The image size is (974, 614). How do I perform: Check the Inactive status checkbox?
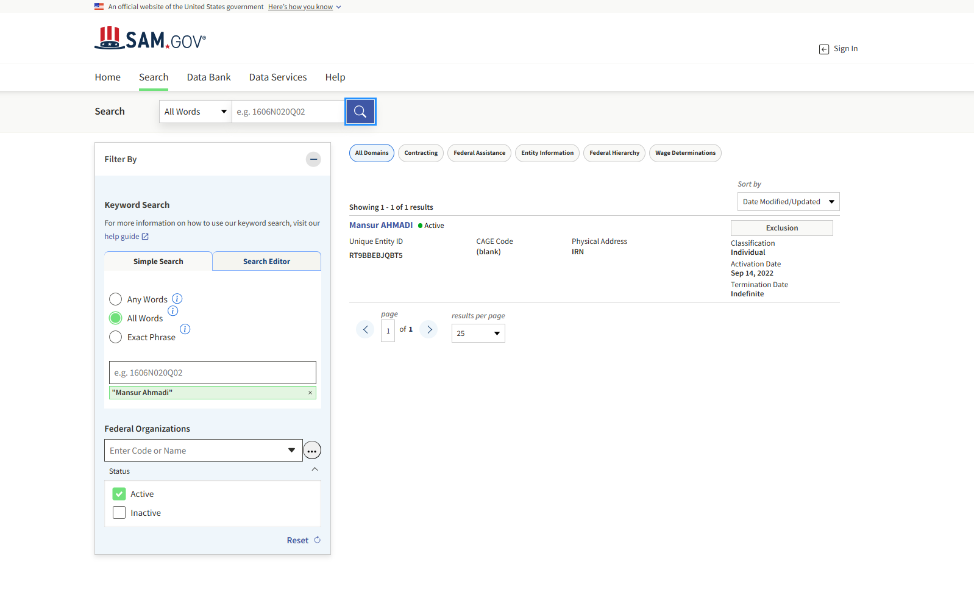(x=119, y=513)
